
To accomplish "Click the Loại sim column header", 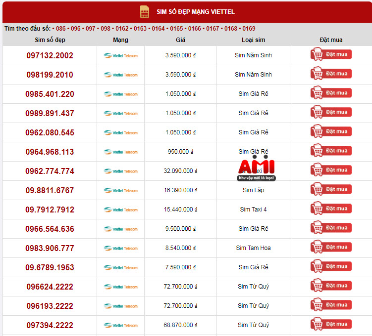I will (x=253, y=40).
